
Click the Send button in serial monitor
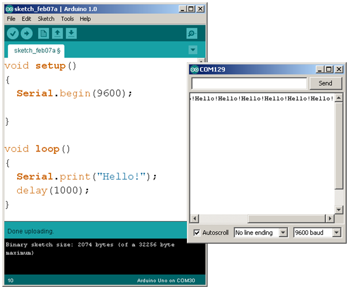[x=325, y=83]
